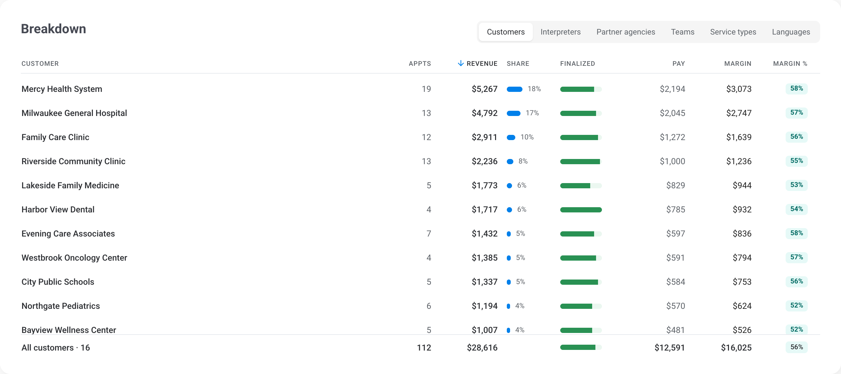Click Mercy Health System's finalized progress bar
The width and height of the screenshot is (841, 374).
click(x=581, y=89)
